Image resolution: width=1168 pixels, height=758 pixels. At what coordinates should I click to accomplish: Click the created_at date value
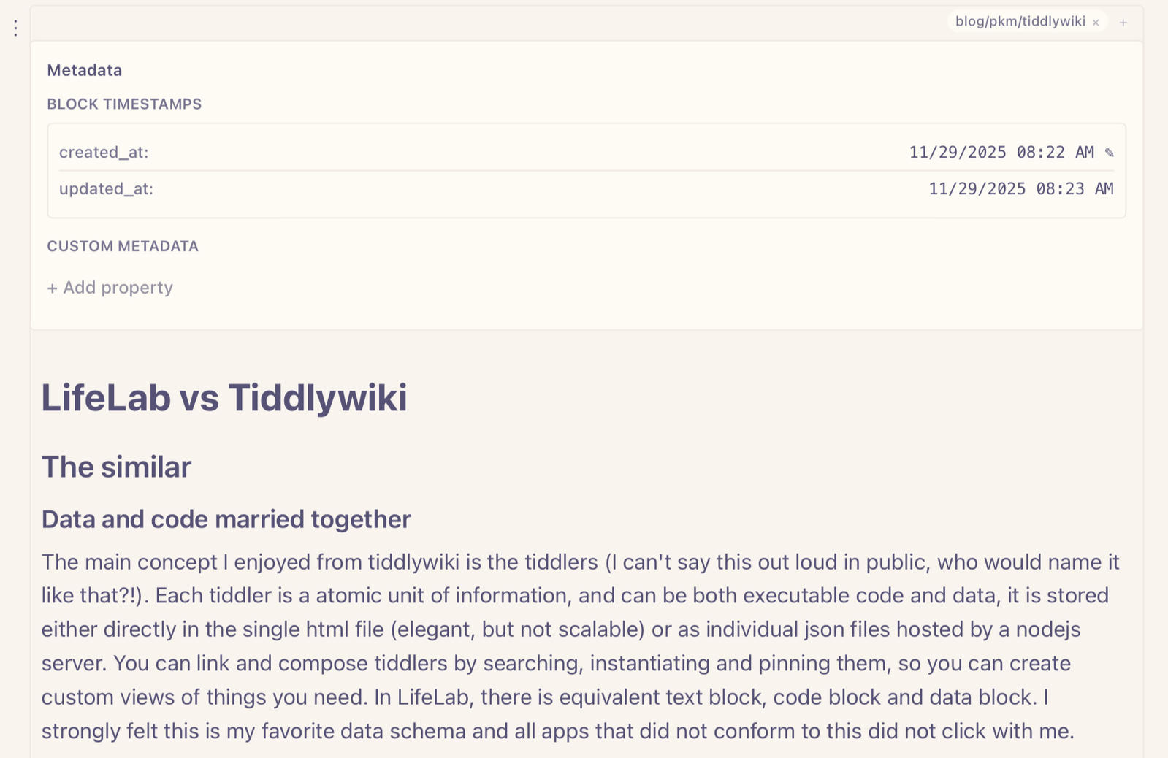point(1001,153)
